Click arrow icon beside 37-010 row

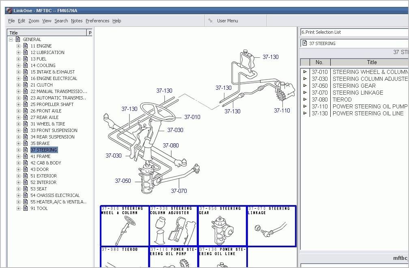305,72
